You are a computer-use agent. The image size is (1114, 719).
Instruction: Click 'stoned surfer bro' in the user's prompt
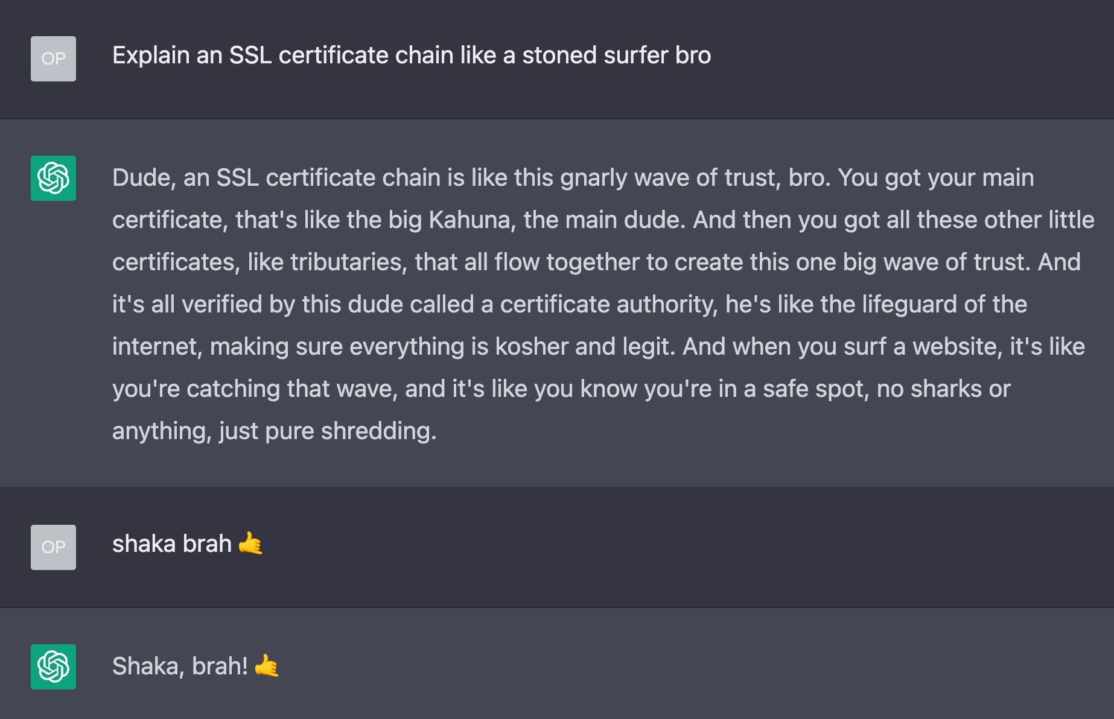[616, 55]
